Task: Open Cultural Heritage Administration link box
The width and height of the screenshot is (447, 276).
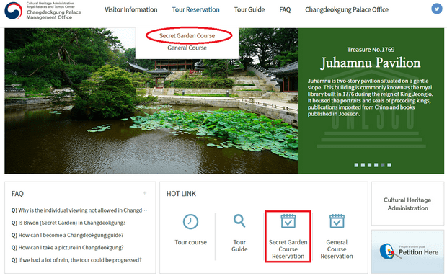Action: [x=407, y=204]
